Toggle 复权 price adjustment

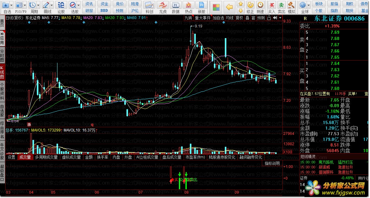tap(239, 18)
